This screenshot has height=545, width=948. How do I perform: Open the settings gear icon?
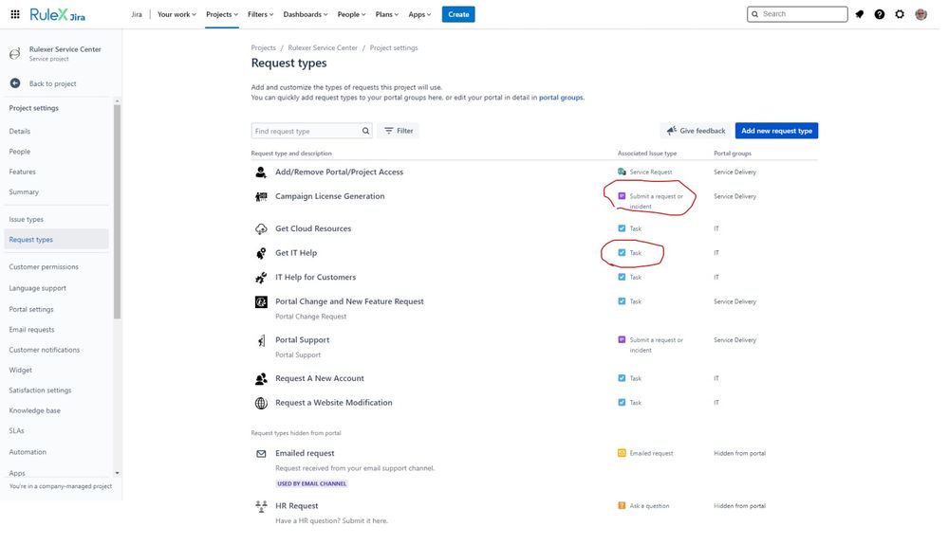click(x=900, y=14)
